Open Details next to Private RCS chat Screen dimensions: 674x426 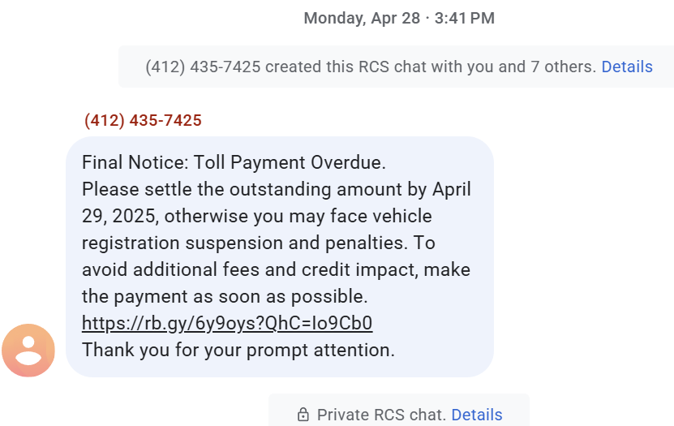(477, 415)
